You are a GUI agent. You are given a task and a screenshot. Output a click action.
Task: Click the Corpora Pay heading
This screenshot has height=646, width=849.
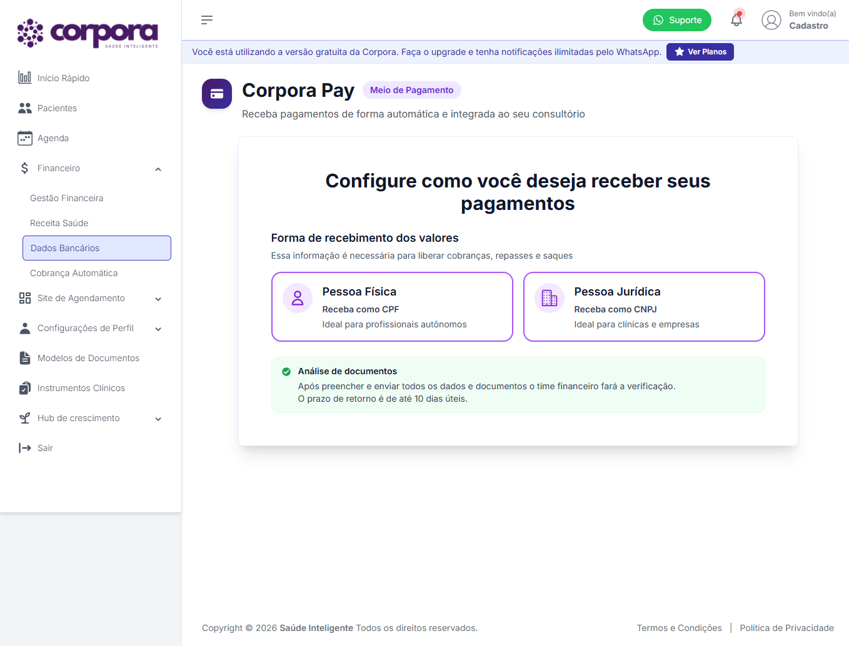[x=298, y=91]
